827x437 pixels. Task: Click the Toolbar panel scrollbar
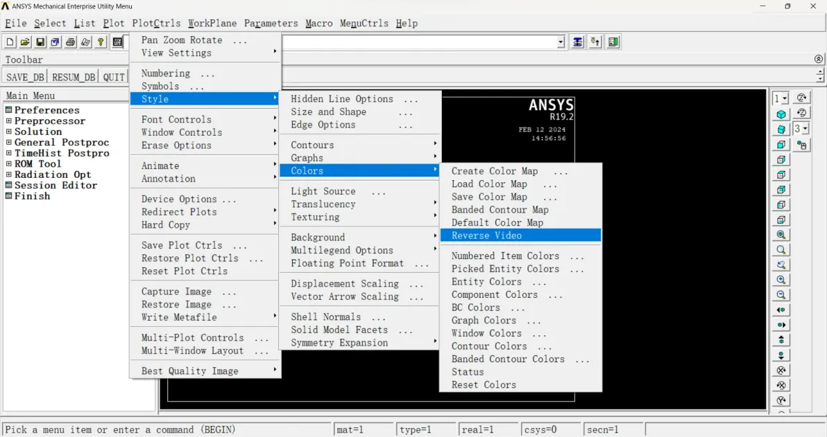tap(819, 75)
